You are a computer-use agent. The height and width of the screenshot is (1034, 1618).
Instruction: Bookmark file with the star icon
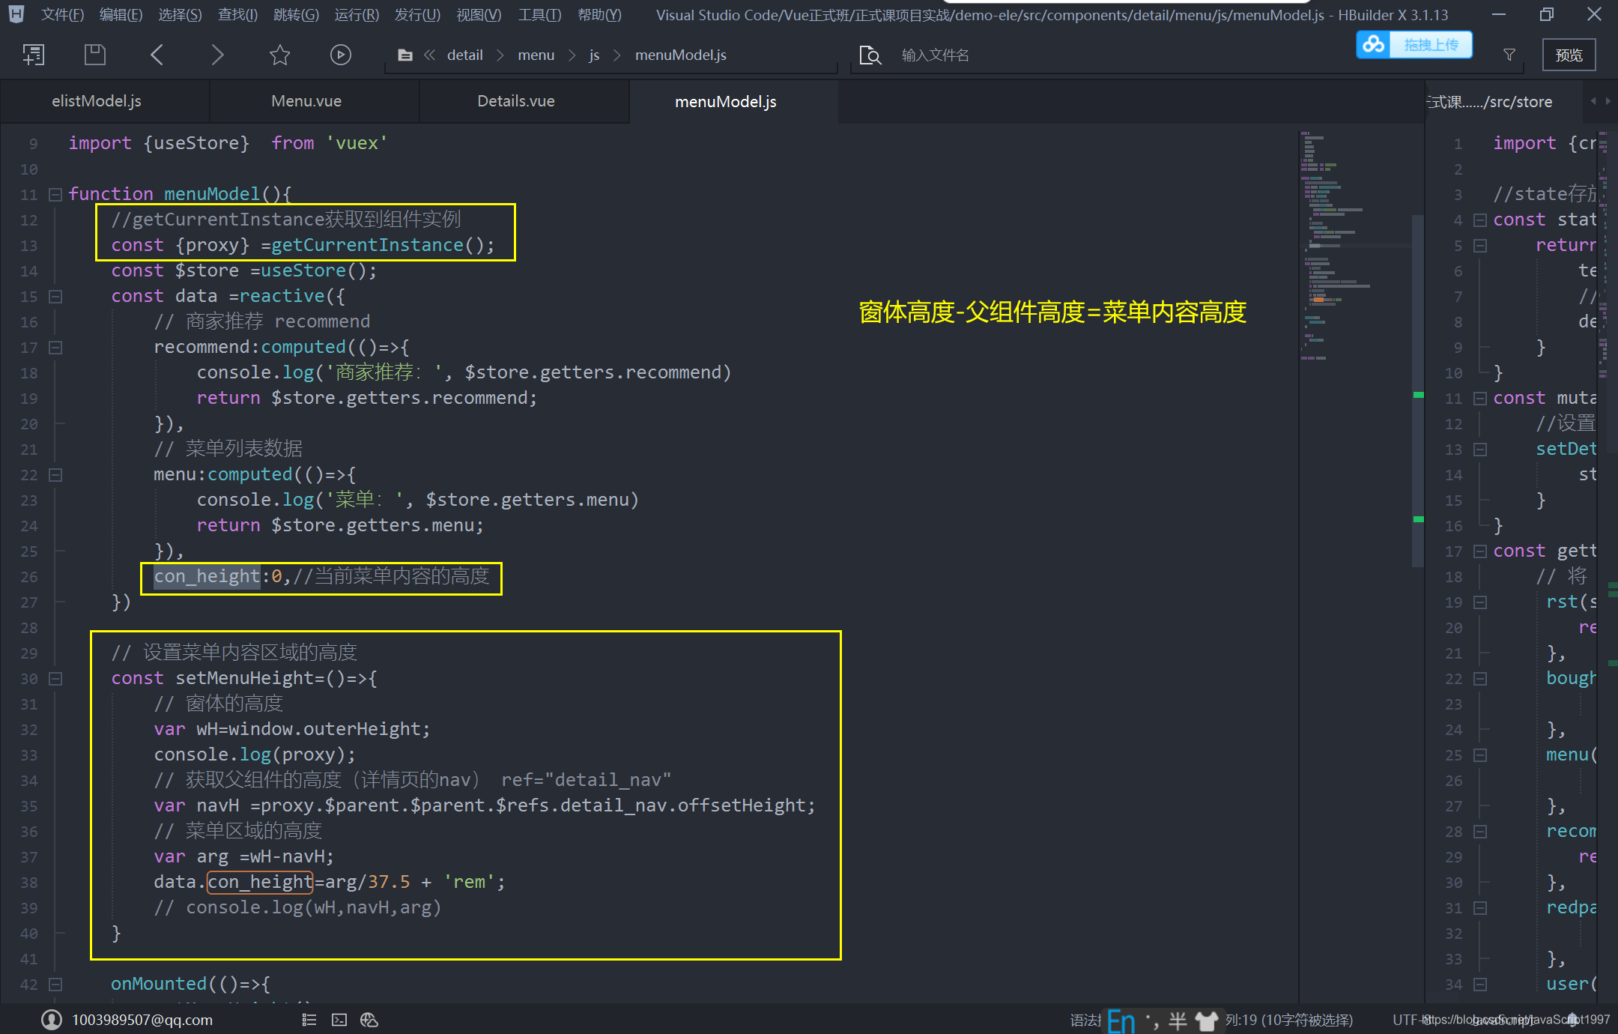pos(279,55)
